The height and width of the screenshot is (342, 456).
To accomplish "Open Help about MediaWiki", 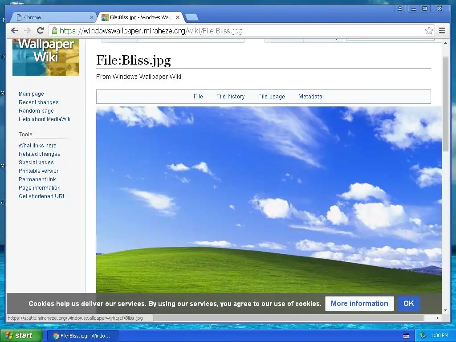I will 45,119.
